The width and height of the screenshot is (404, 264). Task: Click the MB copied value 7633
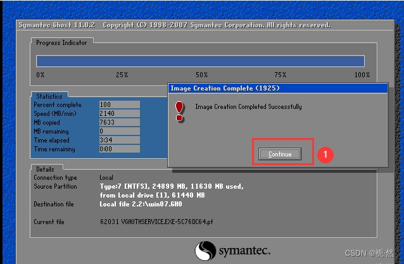click(120, 122)
